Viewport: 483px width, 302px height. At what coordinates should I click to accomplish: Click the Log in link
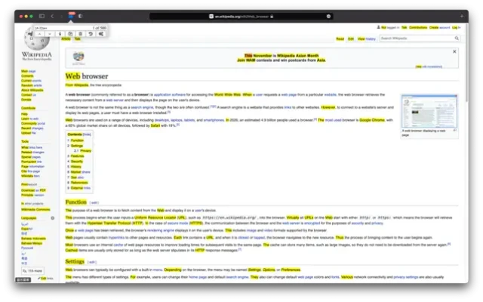tap(456, 27)
